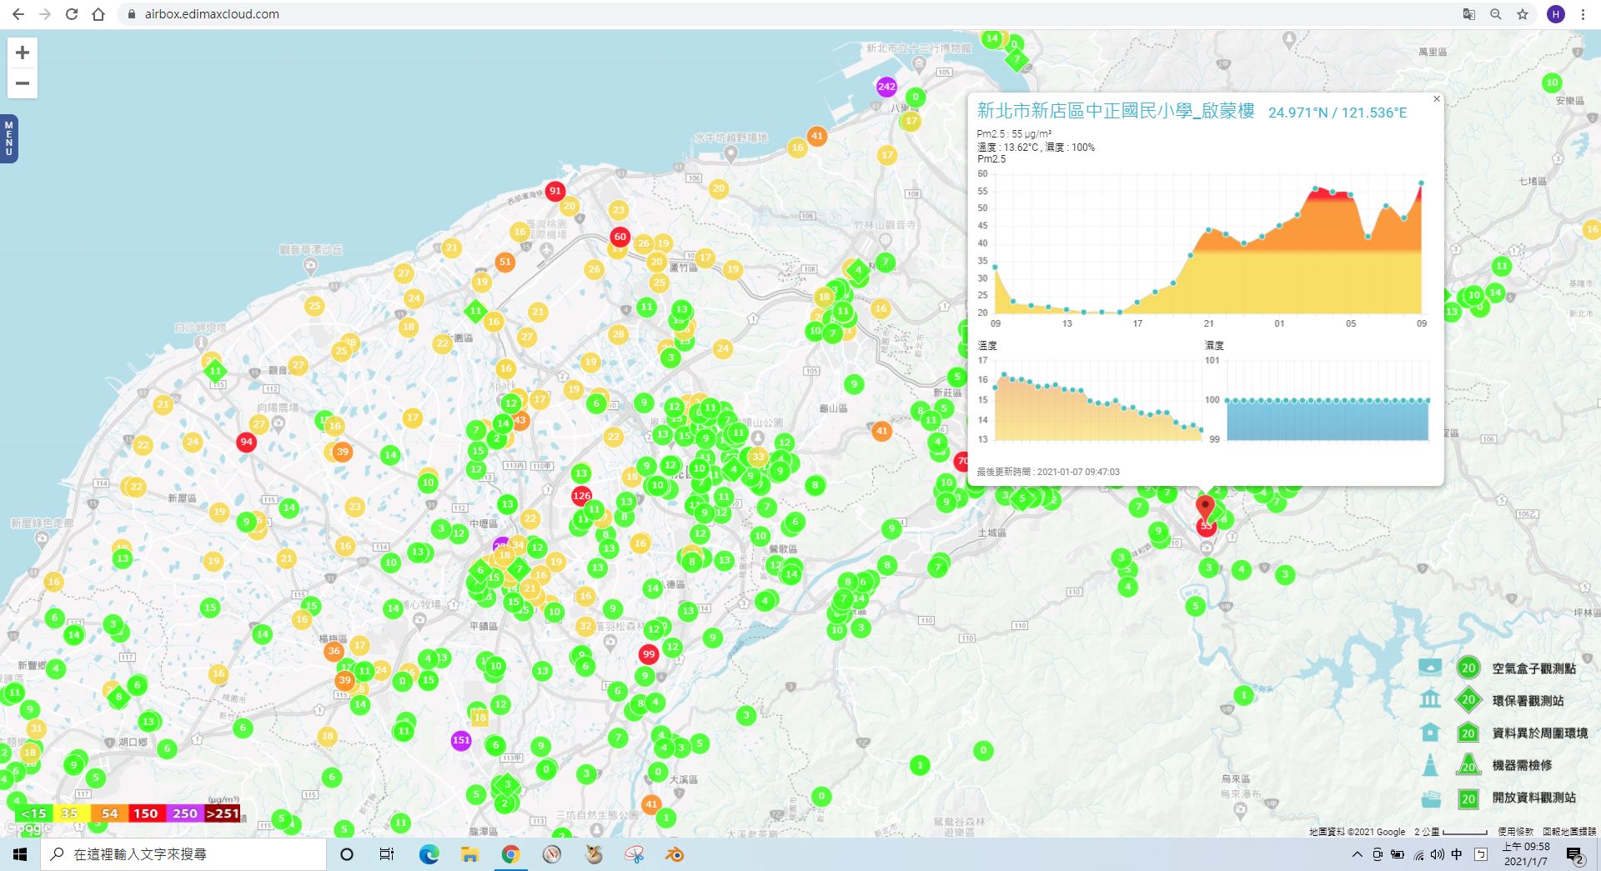Screen dimensions: 1601x871
Task: Click the 資料異於周圍環境 legend label
Action: [1539, 733]
